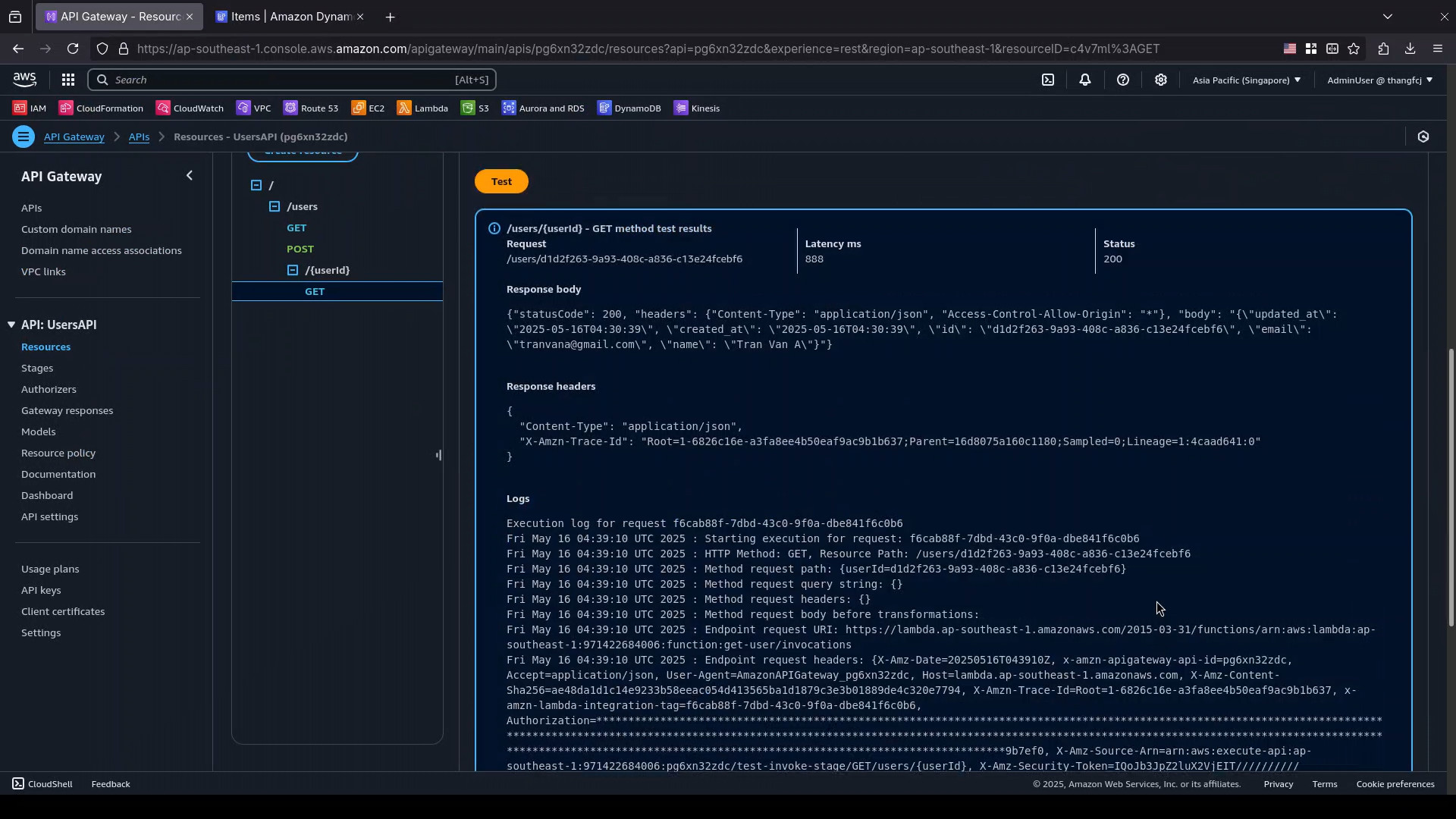Open the help question mark menu
The image size is (1456, 819).
coord(1123,80)
